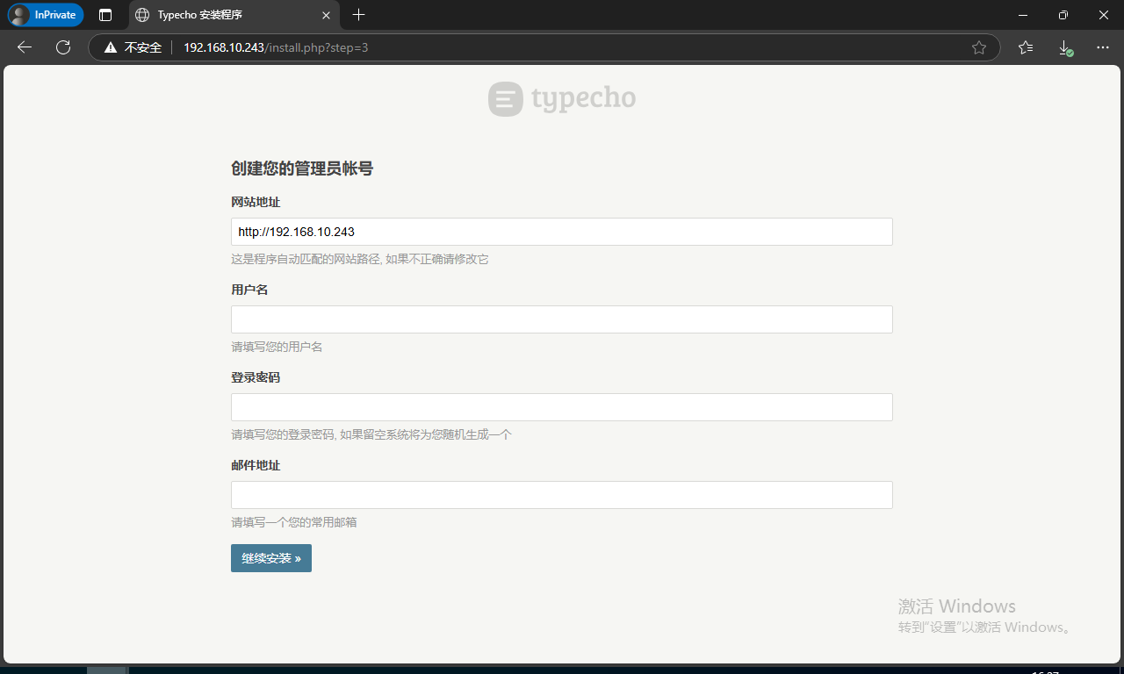The width and height of the screenshot is (1124, 674).
Task: Click the typecho logo at top
Action: 562,98
